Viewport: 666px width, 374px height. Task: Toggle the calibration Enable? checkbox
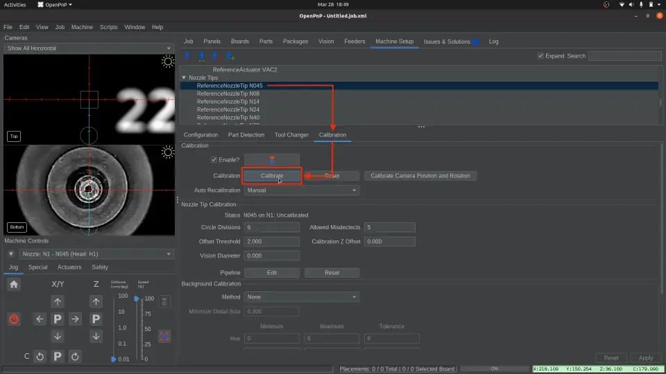coord(214,160)
